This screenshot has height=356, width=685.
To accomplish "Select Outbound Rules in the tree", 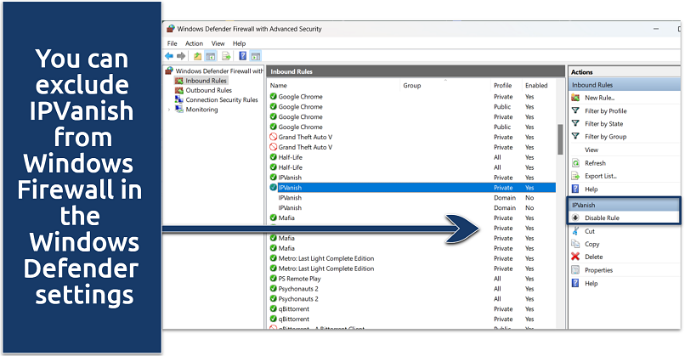I will pyautogui.click(x=208, y=90).
